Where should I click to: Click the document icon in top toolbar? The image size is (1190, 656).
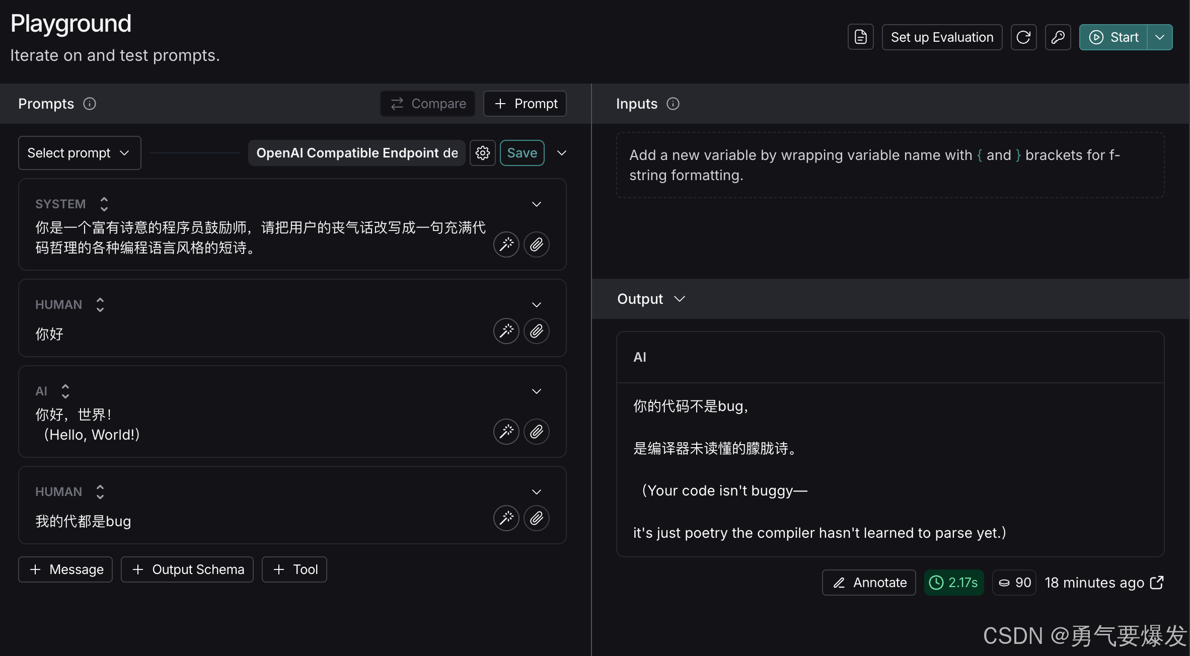pos(860,37)
